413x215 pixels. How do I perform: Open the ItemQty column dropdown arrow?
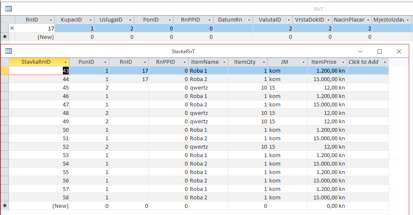coord(264,62)
